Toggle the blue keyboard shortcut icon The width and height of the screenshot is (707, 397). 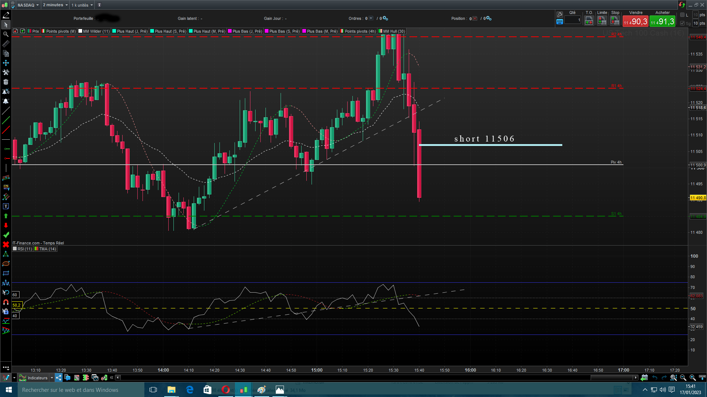point(560,22)
